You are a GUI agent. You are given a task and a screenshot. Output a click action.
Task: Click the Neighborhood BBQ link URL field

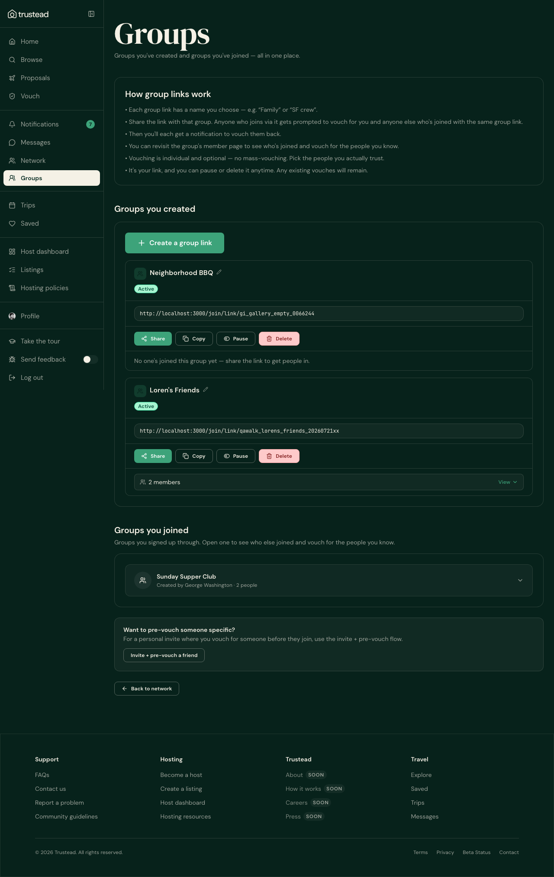tap(329, 314)
